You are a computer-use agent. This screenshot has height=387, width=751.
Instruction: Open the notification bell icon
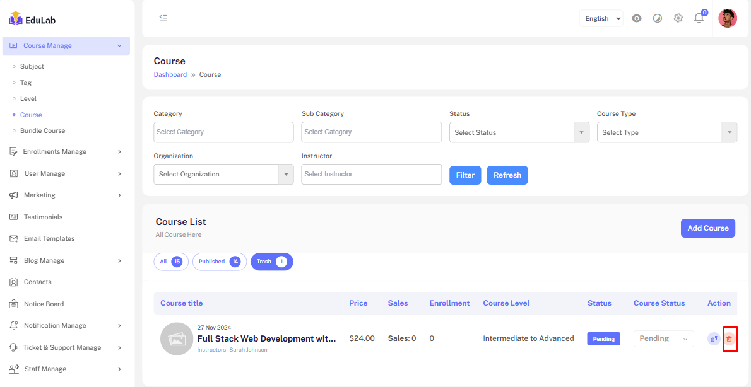pos(699,18)
